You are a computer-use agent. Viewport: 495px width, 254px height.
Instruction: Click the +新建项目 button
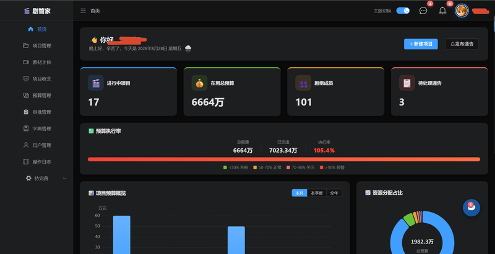(421, 44)
